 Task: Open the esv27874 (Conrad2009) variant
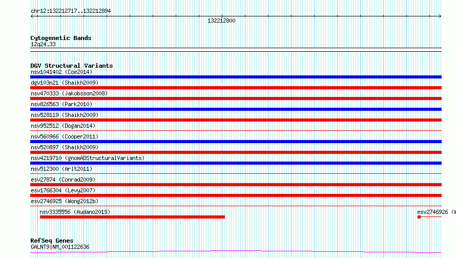click(x=63, y=180)
